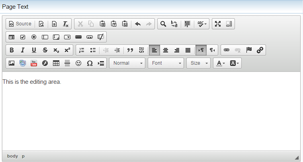The height and width of the screenshot is (162, 303).
Task: Select the body element in path bar
Action: click(x=12, y=156)
